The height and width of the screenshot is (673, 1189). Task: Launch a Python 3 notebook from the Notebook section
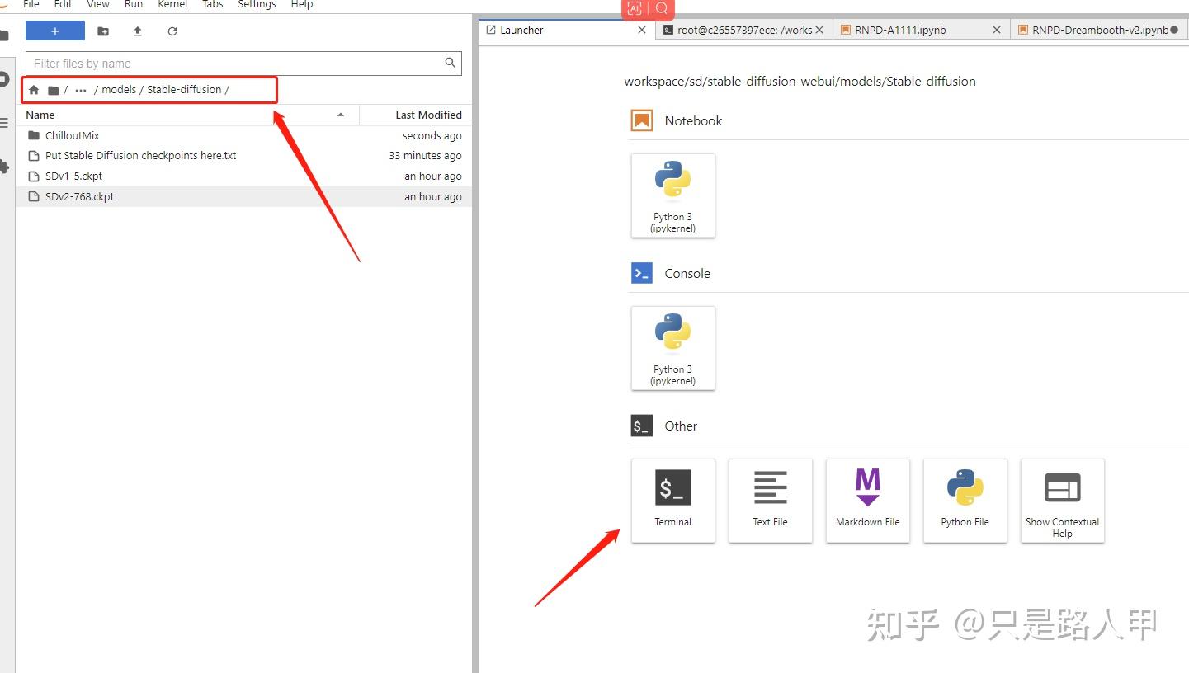click(673, 195)
